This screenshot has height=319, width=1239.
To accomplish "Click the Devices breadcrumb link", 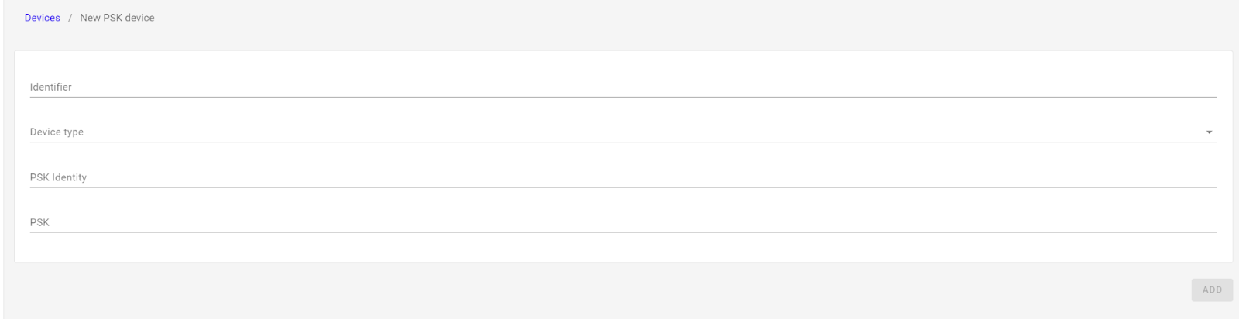I will (x=42, y=18).
